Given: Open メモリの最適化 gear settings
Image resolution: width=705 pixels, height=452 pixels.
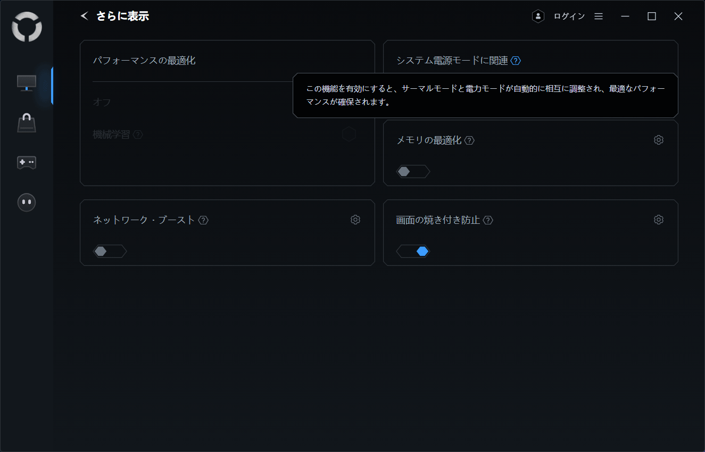Looking at the screenshot, I should pos(659,140).
